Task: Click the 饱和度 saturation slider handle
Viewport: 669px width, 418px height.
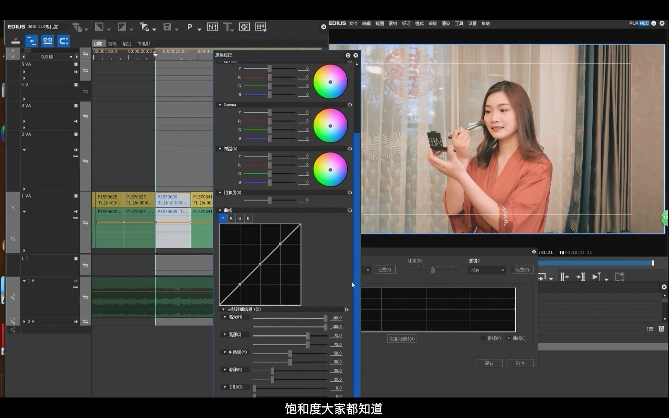Action: click(269, 200)
